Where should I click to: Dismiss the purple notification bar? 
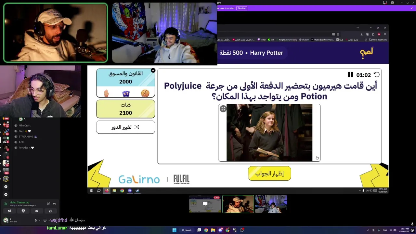coord(411,8)
